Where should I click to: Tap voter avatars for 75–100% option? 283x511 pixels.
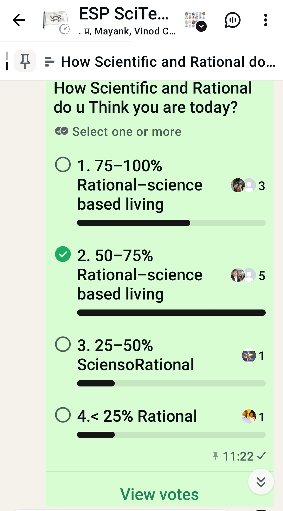click(243, 185)
